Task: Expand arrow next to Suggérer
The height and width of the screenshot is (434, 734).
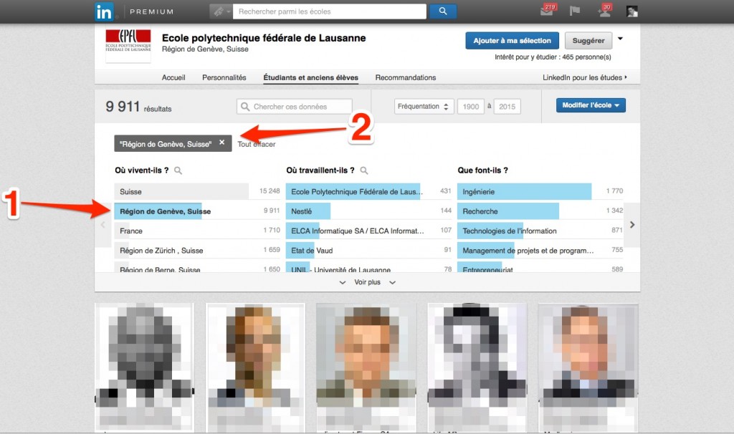Action: 620,39
